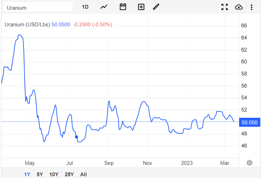Open chart settings gear icon
Viewport: 262px width, 178px height.
point(250,163)
